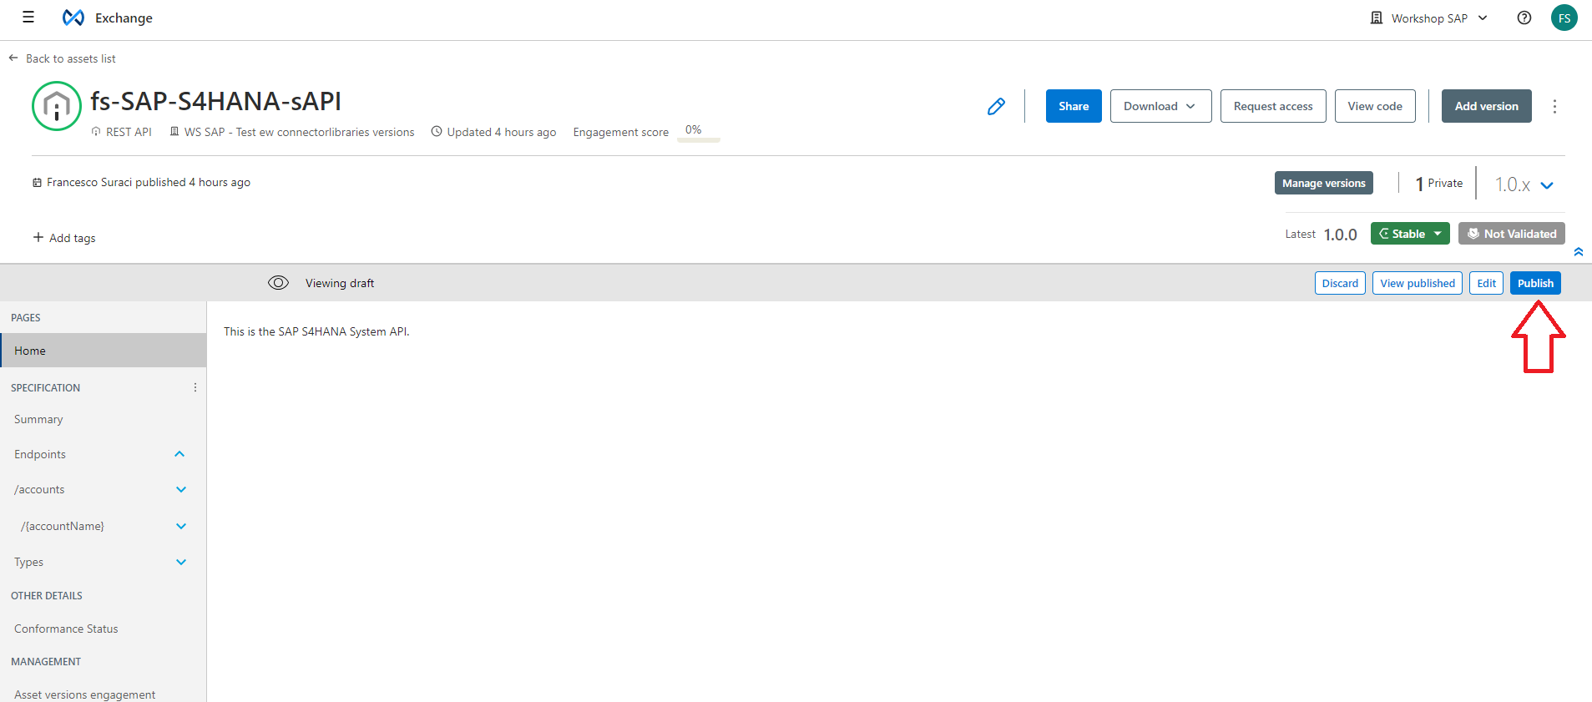Click WS SAP - Test ew connectorlibraries versions

[299, 132]
